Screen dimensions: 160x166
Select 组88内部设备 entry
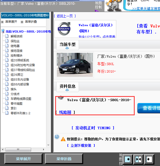20,84
